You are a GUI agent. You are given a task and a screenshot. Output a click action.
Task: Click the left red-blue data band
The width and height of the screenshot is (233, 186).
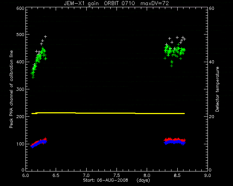(39, 142)
